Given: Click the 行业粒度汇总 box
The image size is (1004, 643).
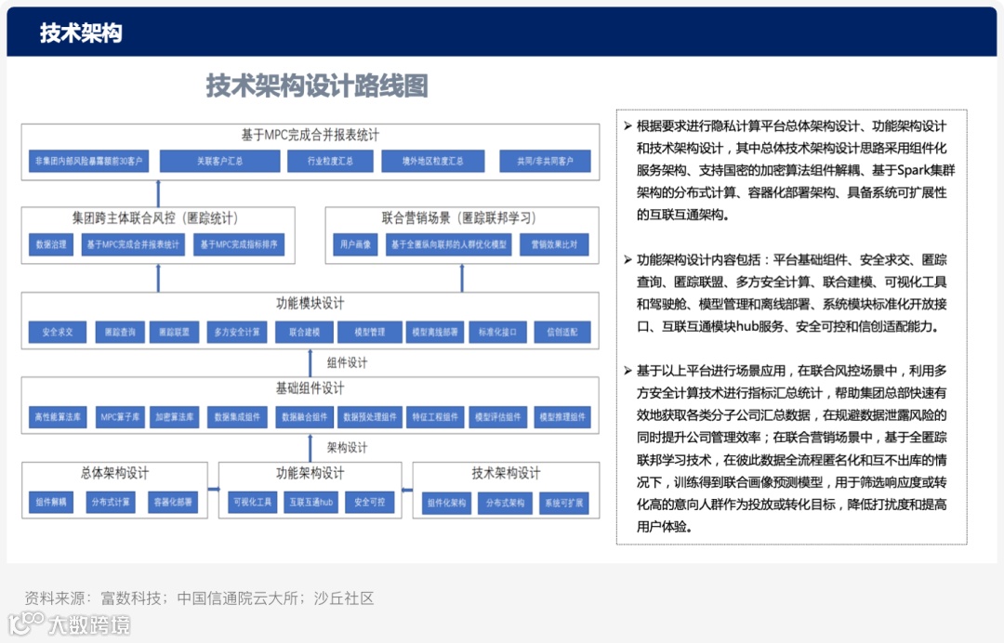Looking at the screenshot, I should click(x=330, y=161).
